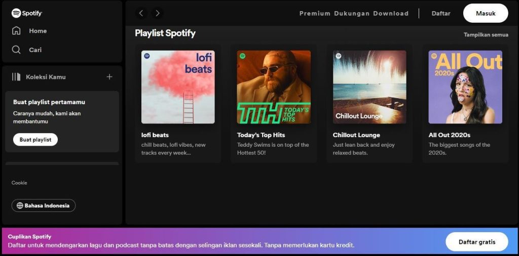Screen dimensions: 519x256
Task: Open the Today's Top Hits playlist cover
Action: [x=274, y=87]
